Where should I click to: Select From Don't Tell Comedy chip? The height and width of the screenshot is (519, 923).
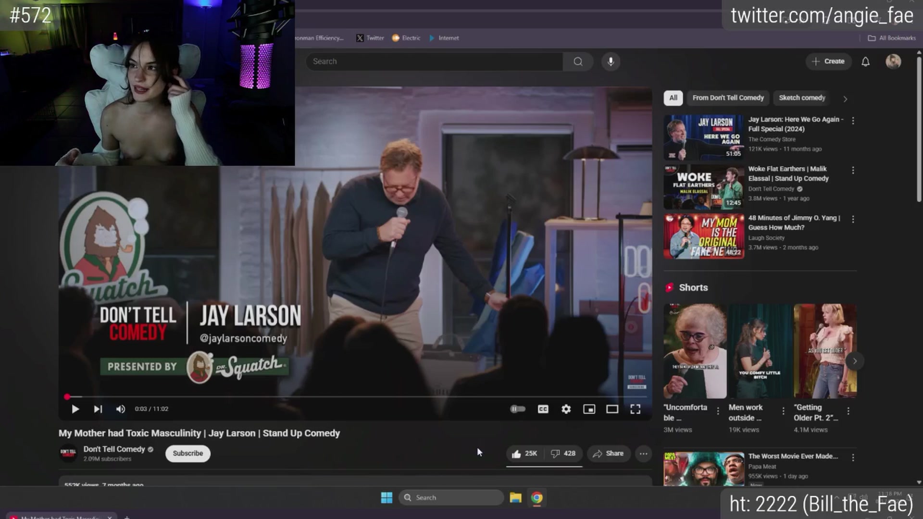coord(728,98)
